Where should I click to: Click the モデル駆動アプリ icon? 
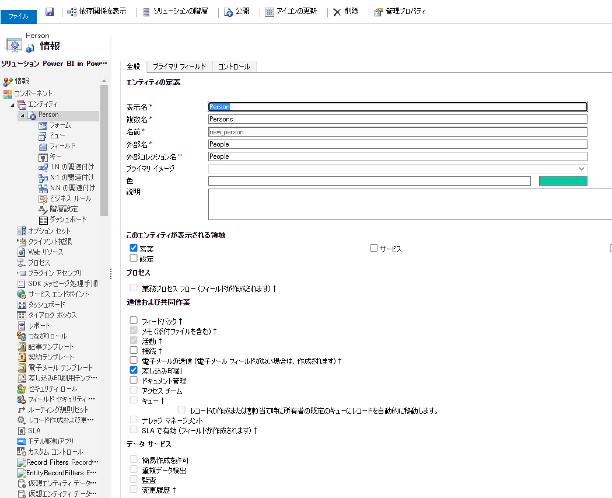coord(22,441)
